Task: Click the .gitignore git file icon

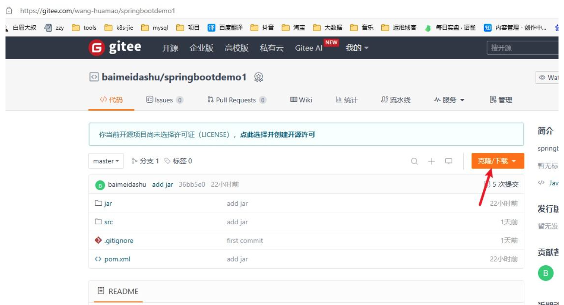Action: [99, 240]
